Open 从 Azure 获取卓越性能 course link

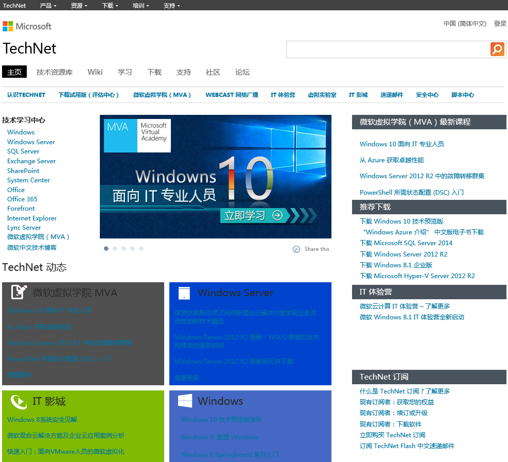(392, 160)
